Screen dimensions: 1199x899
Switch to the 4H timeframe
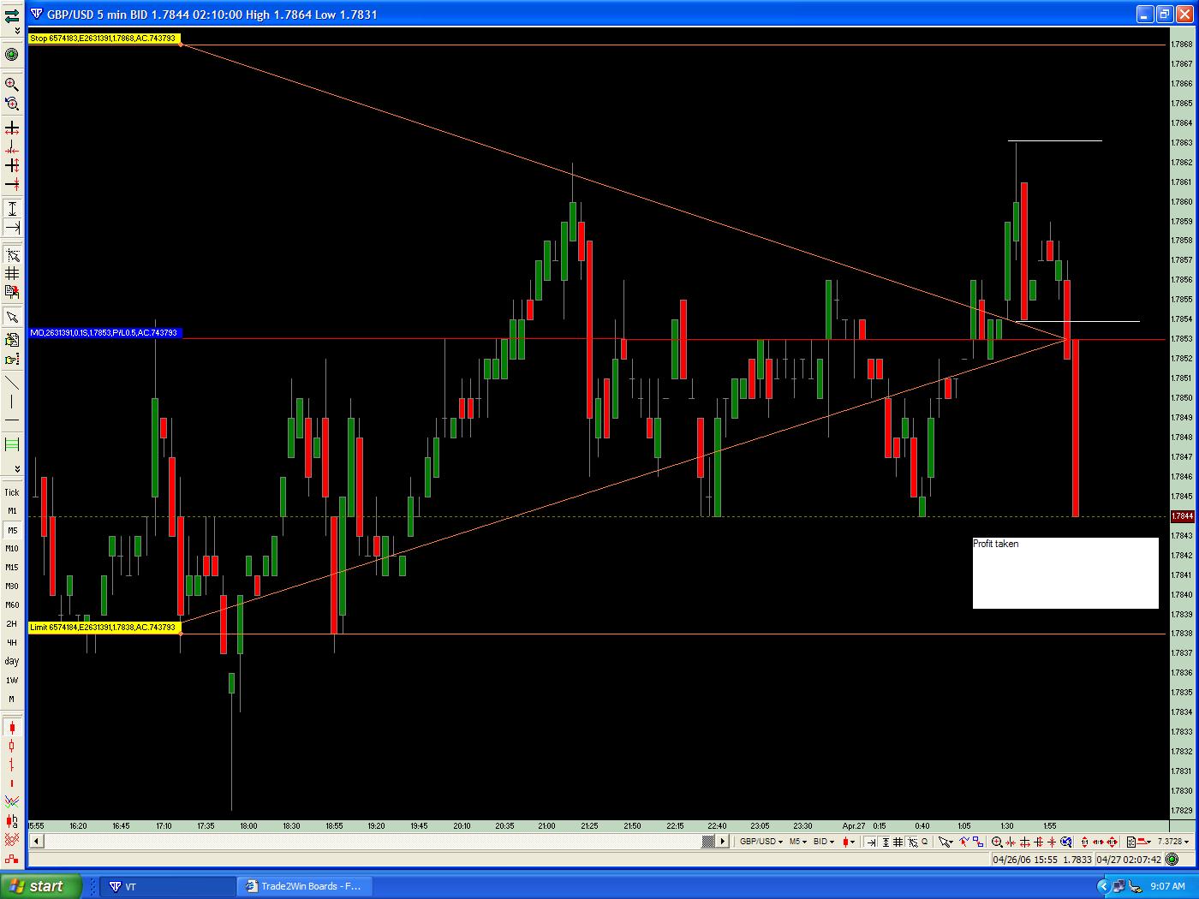point(12,643)
